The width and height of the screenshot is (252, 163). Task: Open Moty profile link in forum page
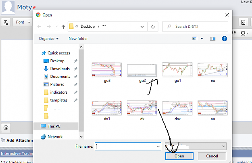coord(25,7)
